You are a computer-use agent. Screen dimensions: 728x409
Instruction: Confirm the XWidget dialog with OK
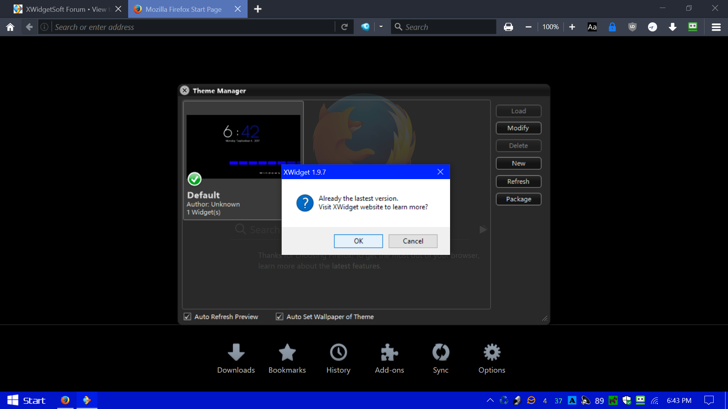click(358, 241)
